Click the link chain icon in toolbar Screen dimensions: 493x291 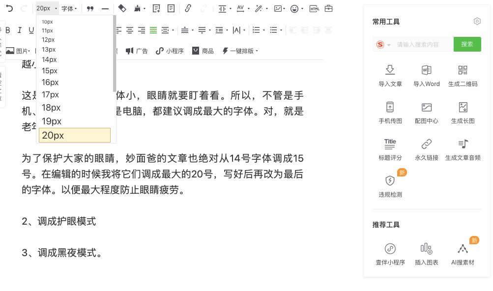pyautogui.click(x=188, y=8)
